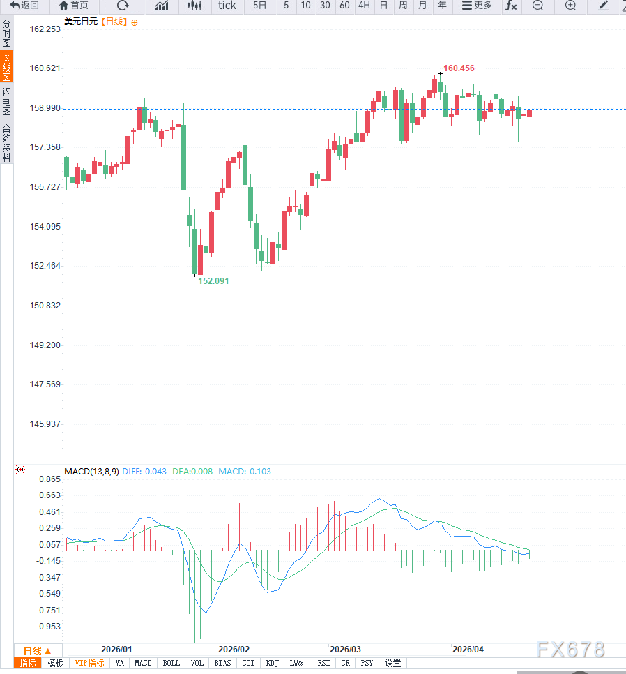Switch to 分时图 side tab
The width and height of the screenshot is (626, 674).
[6, 33]
